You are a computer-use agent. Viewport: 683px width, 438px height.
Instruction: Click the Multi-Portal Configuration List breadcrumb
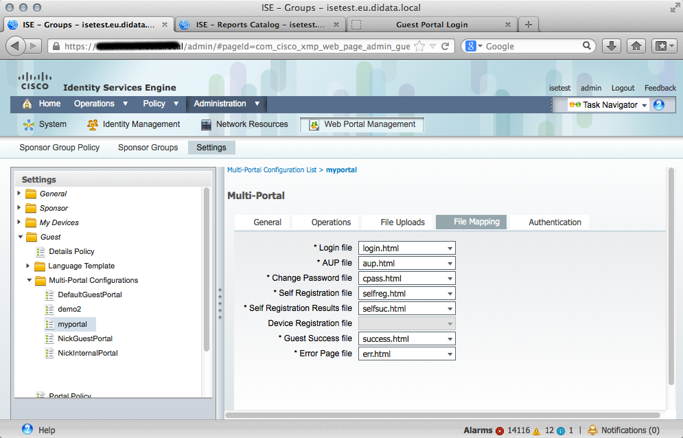click(x=272, y=170)
